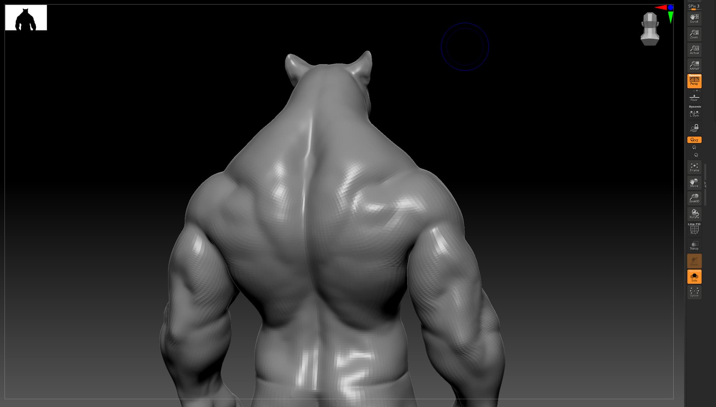
Task: Toggle Ghost transparency option
Action: (694, 261)
